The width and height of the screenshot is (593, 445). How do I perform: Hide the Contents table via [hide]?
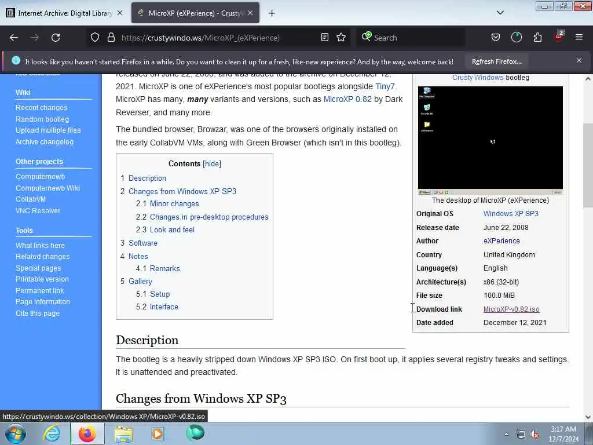click(212, 163)
